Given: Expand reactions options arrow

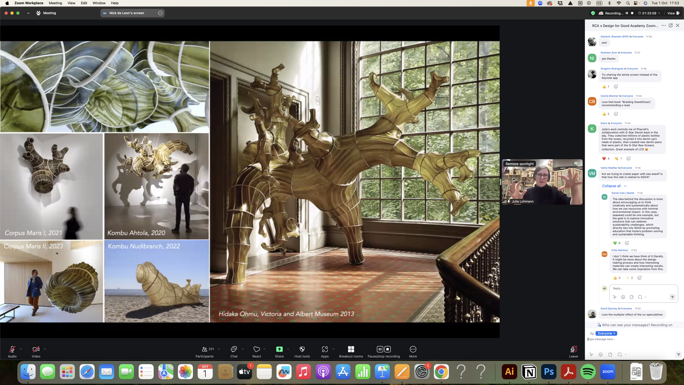Looking at the screenshot, I should coord(264,349).
